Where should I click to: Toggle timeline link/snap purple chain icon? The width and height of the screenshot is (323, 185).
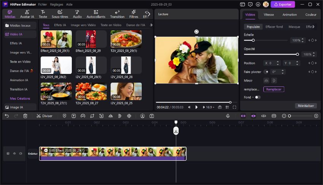(x=243, y=116)
